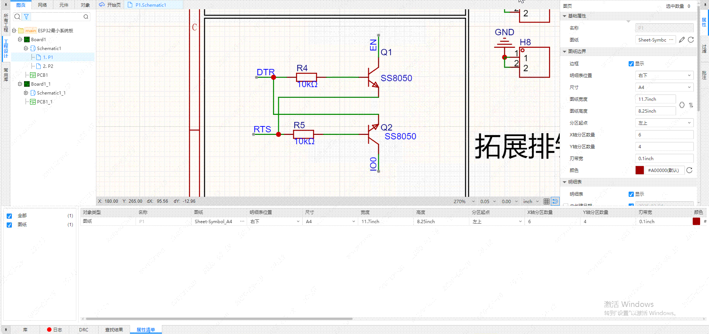The image size is (709, 334).
Task: Toggle the grid display icon in status bar
Action: [546, 201]
